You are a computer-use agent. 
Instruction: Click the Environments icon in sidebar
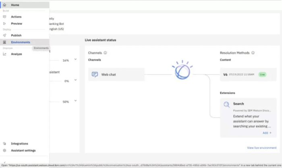click(x=4, y=42)
